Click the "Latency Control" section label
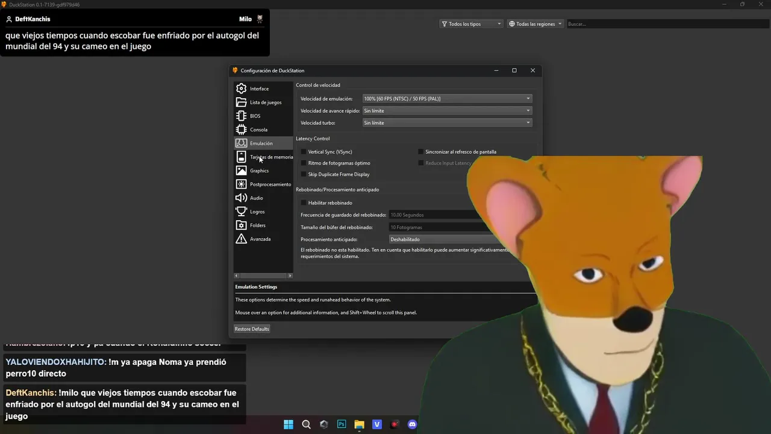Viewport: 771px width, 434px height. [313, 139]
